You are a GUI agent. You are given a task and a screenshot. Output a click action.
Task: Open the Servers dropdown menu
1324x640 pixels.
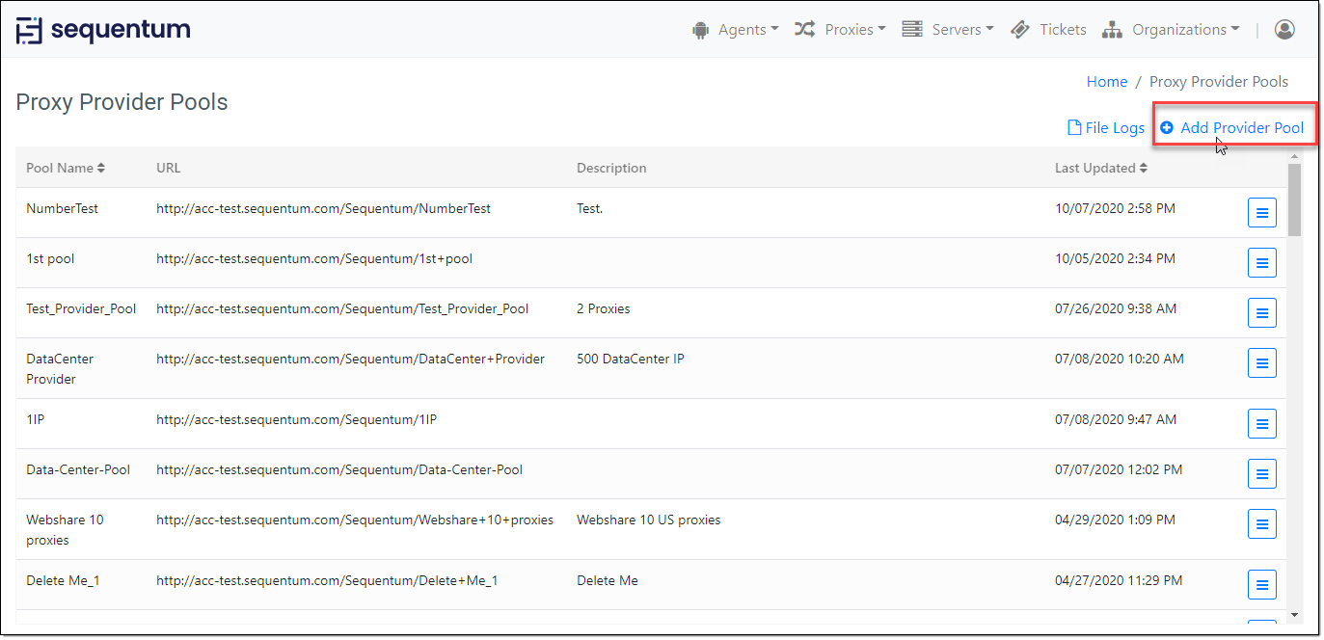point(948,30)
